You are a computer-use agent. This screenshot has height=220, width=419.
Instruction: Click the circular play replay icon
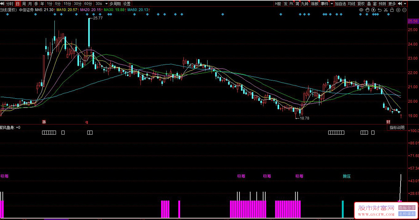pos(374,10)
